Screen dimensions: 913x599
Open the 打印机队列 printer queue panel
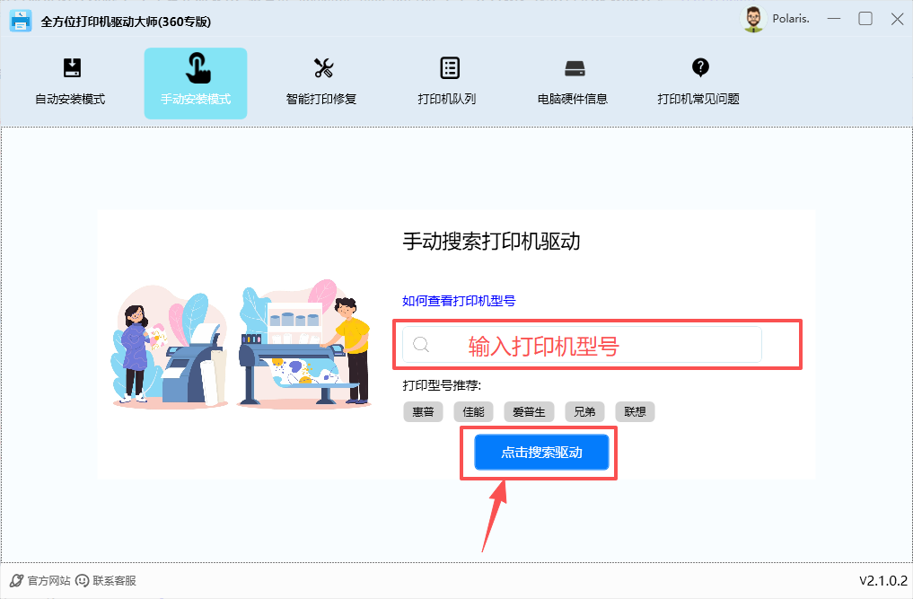coord(448,81)
